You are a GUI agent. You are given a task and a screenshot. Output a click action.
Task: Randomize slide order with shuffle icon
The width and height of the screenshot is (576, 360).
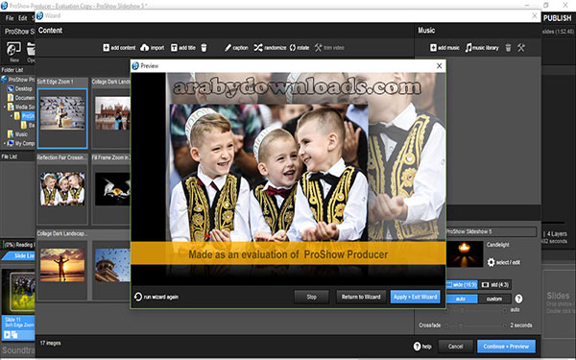coord(258,48)
